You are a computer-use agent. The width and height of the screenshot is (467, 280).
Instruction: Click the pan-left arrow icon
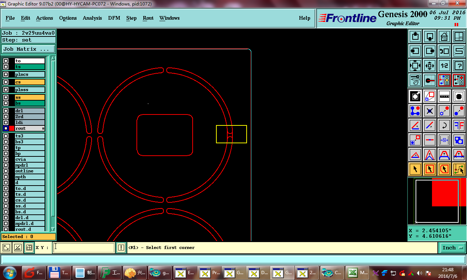[x=415, y=51]
